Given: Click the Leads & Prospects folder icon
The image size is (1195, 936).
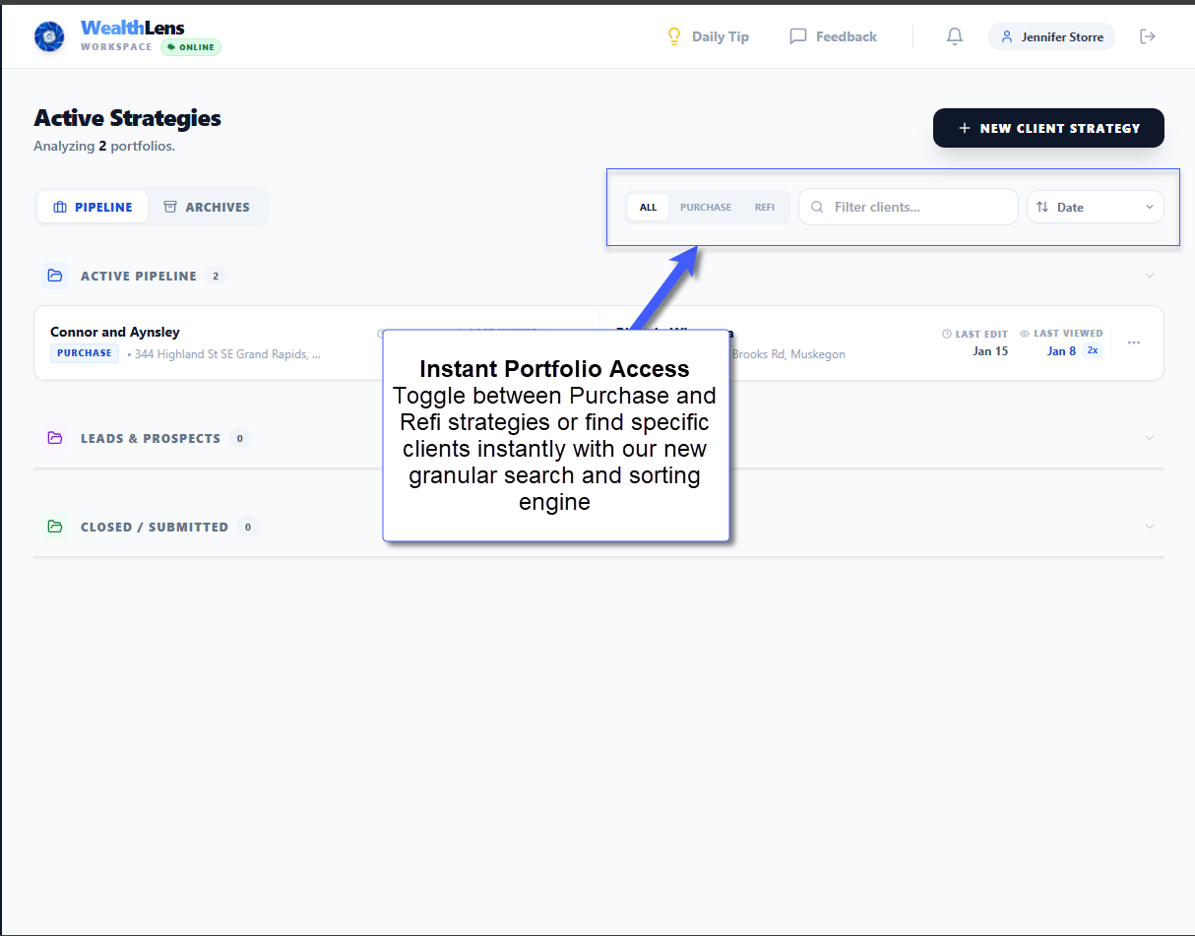Looking at the screenshot, I should 55,438.
